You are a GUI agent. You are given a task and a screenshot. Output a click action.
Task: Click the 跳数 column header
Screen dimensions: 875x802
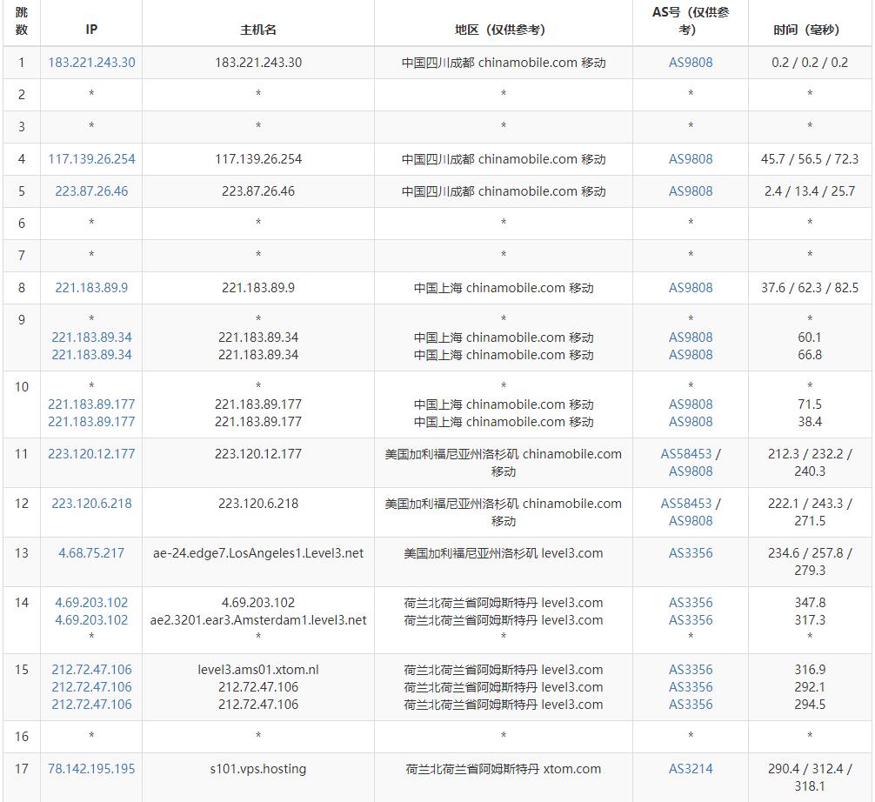[22, 21]
